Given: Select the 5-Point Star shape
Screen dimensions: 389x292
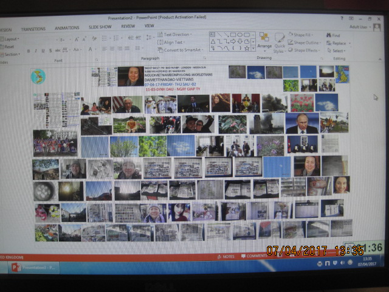Looking at the screenshot, I should (247, 48).
